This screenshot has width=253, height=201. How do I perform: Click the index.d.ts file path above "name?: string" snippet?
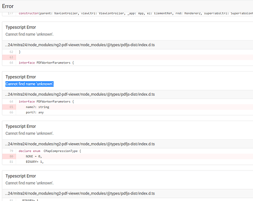[80, 94]
